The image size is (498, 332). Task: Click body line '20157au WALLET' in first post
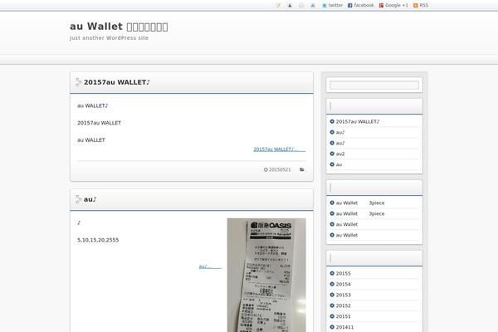(99, 123)
